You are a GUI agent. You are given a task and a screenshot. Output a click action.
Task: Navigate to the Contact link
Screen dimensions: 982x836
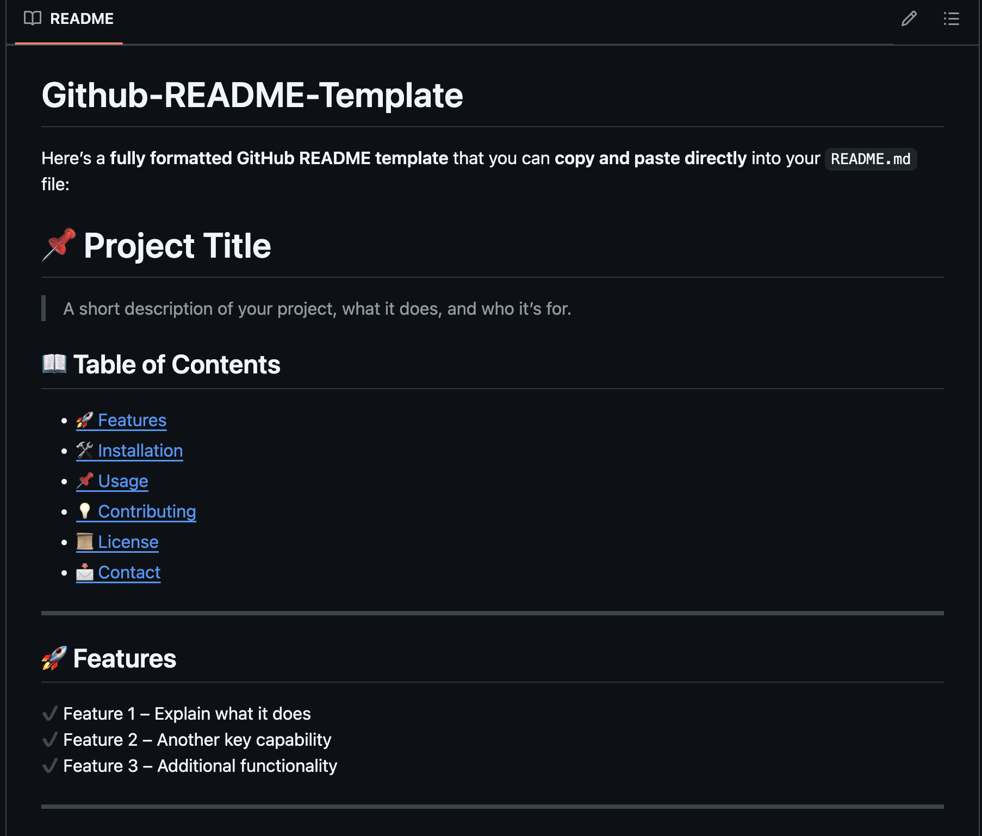(119, 572)
